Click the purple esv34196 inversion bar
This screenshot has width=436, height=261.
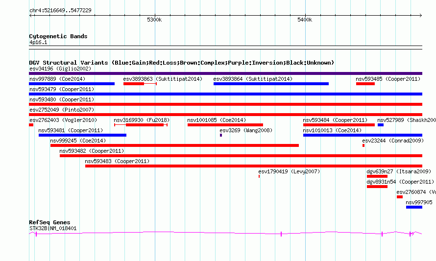coord(225,73)
